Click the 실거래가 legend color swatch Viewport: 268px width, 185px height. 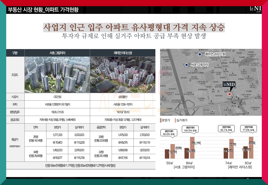point(175,120)
